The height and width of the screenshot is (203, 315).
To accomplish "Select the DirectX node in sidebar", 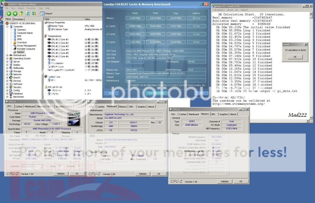I will 17,78.
